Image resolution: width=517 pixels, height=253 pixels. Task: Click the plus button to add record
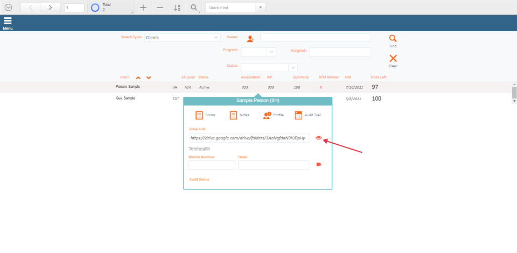[x=143, y=8]
